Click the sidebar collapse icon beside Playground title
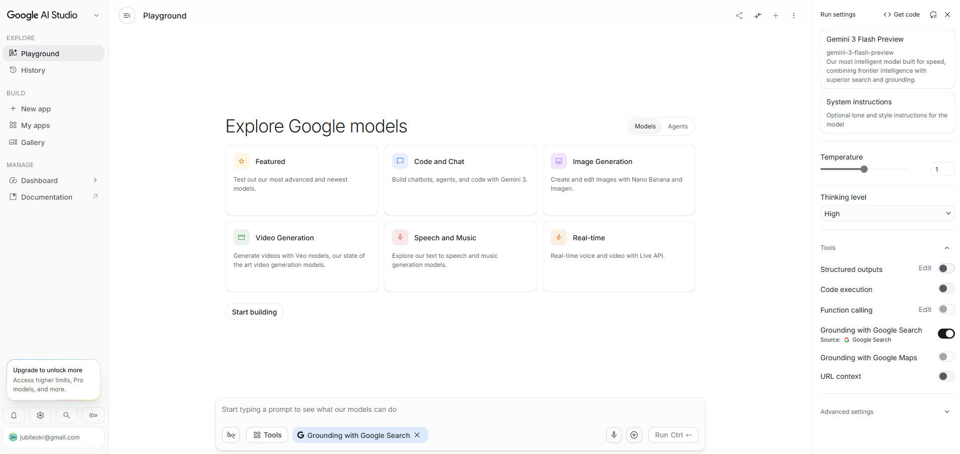Viewport: 960px width, 454px height. [x=127, y=16]
